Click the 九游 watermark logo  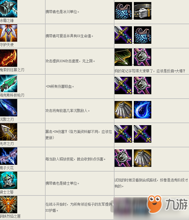[167, 204]
